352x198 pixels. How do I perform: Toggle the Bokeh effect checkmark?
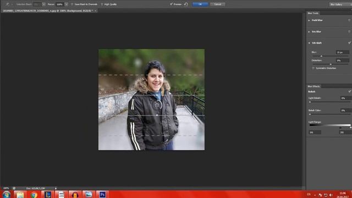[349, 91]
